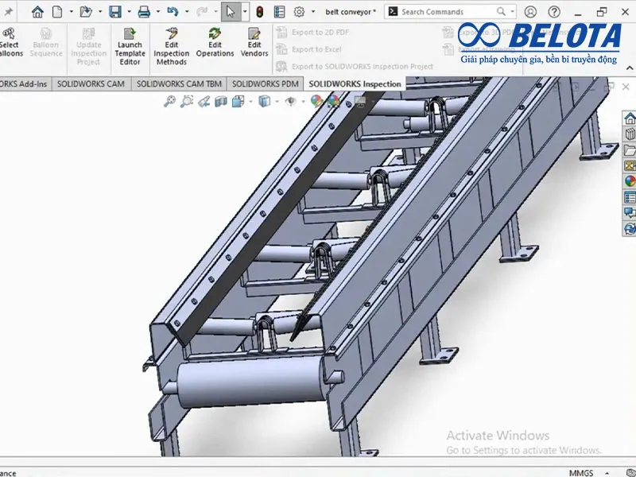Click the traffic light Rebuild icon
The image size is (636, 477).
point(260,12)
